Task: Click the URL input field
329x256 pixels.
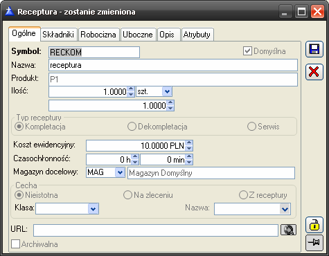Action: tap(156, 230)
